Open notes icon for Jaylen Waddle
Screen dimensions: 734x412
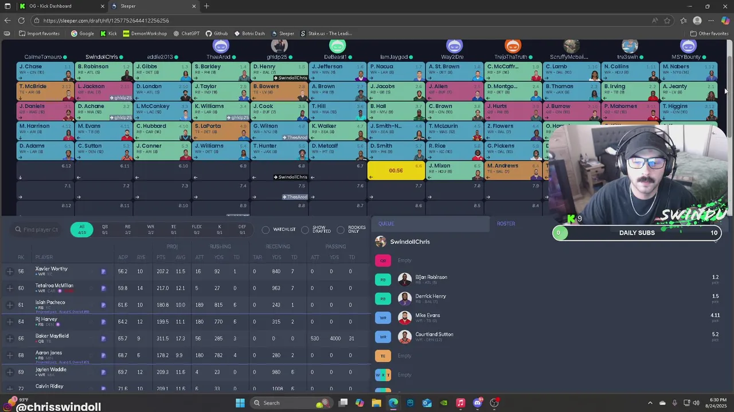(x=103, y=372)
